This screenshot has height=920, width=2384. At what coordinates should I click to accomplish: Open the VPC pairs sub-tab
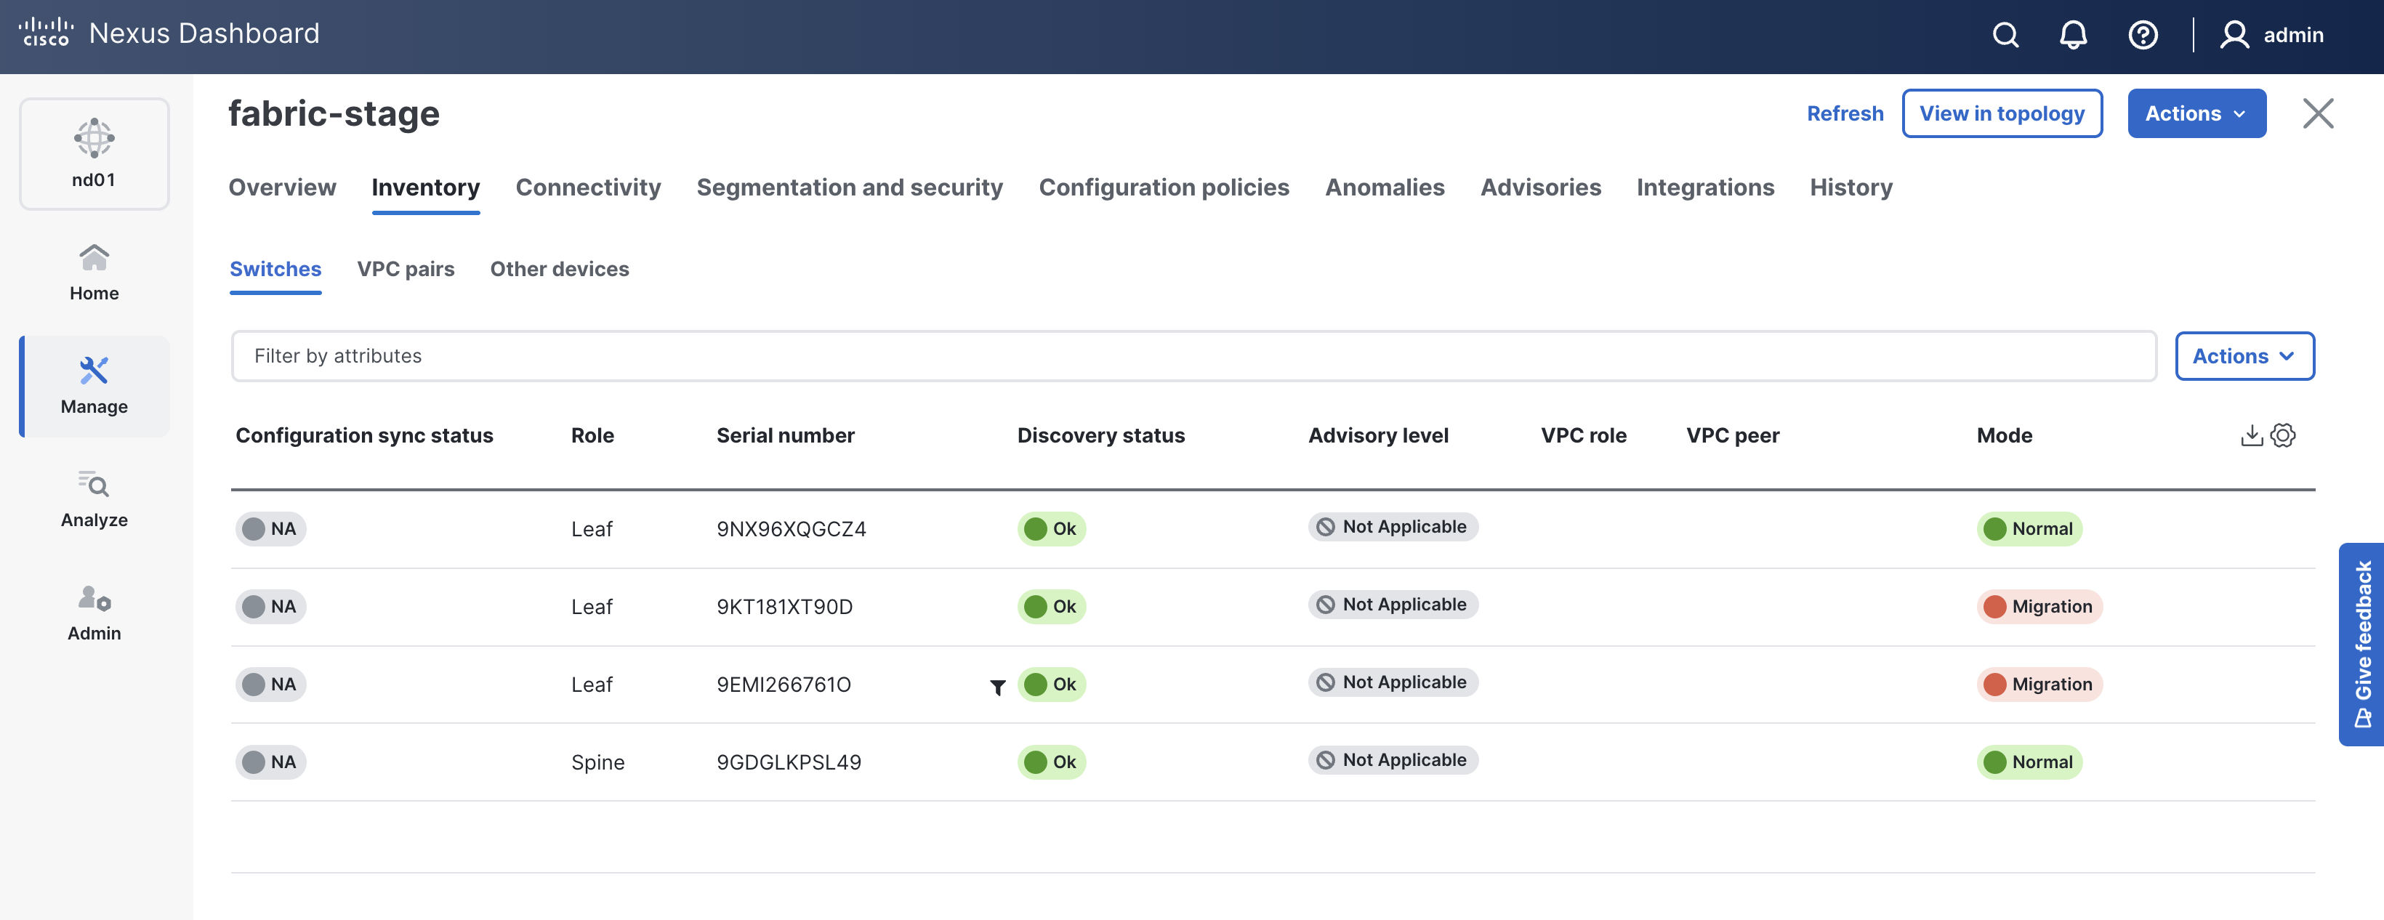[406, 270]
